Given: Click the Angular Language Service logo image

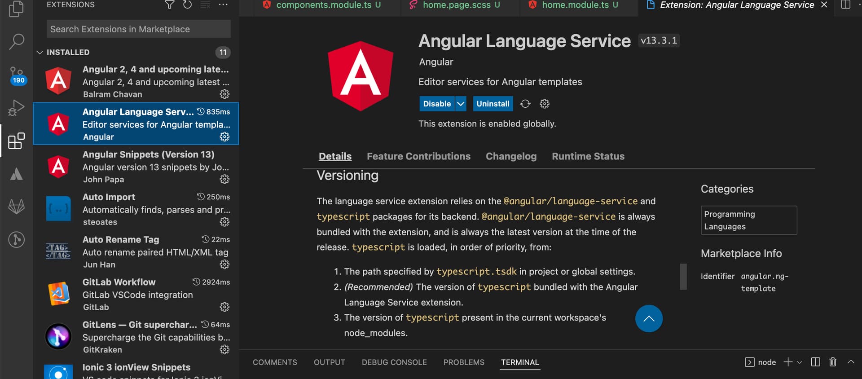Looking at the screenshot, I should (361, 76).
